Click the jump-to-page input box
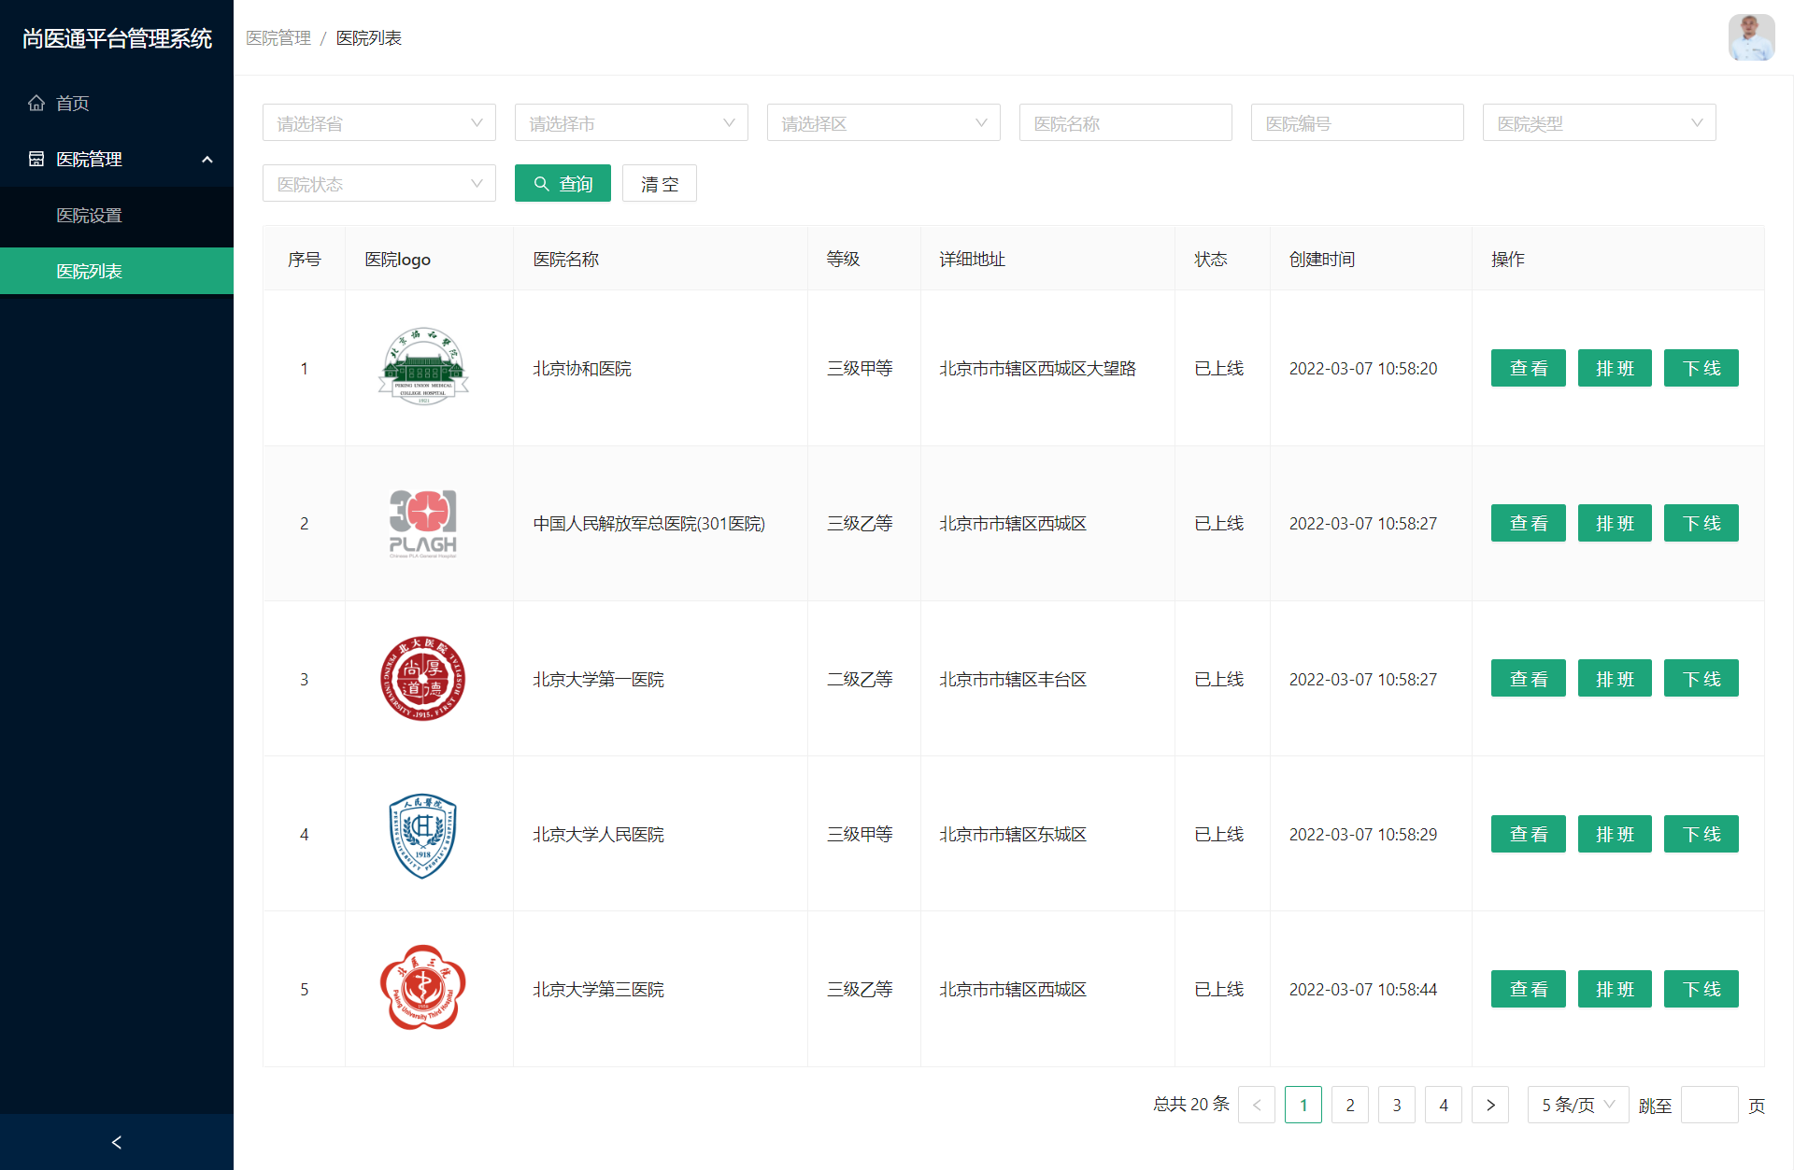 (1710, 1105)
